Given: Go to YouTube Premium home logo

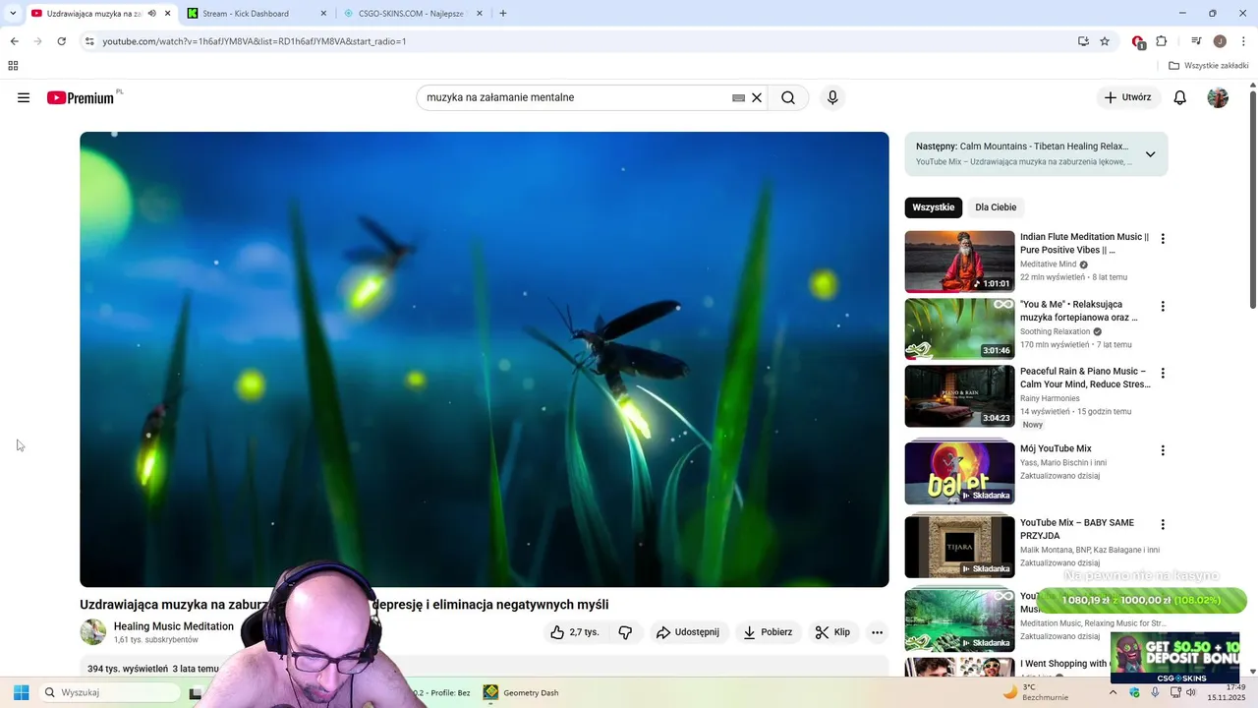Looking at the screenshot, I should (83, 97).
